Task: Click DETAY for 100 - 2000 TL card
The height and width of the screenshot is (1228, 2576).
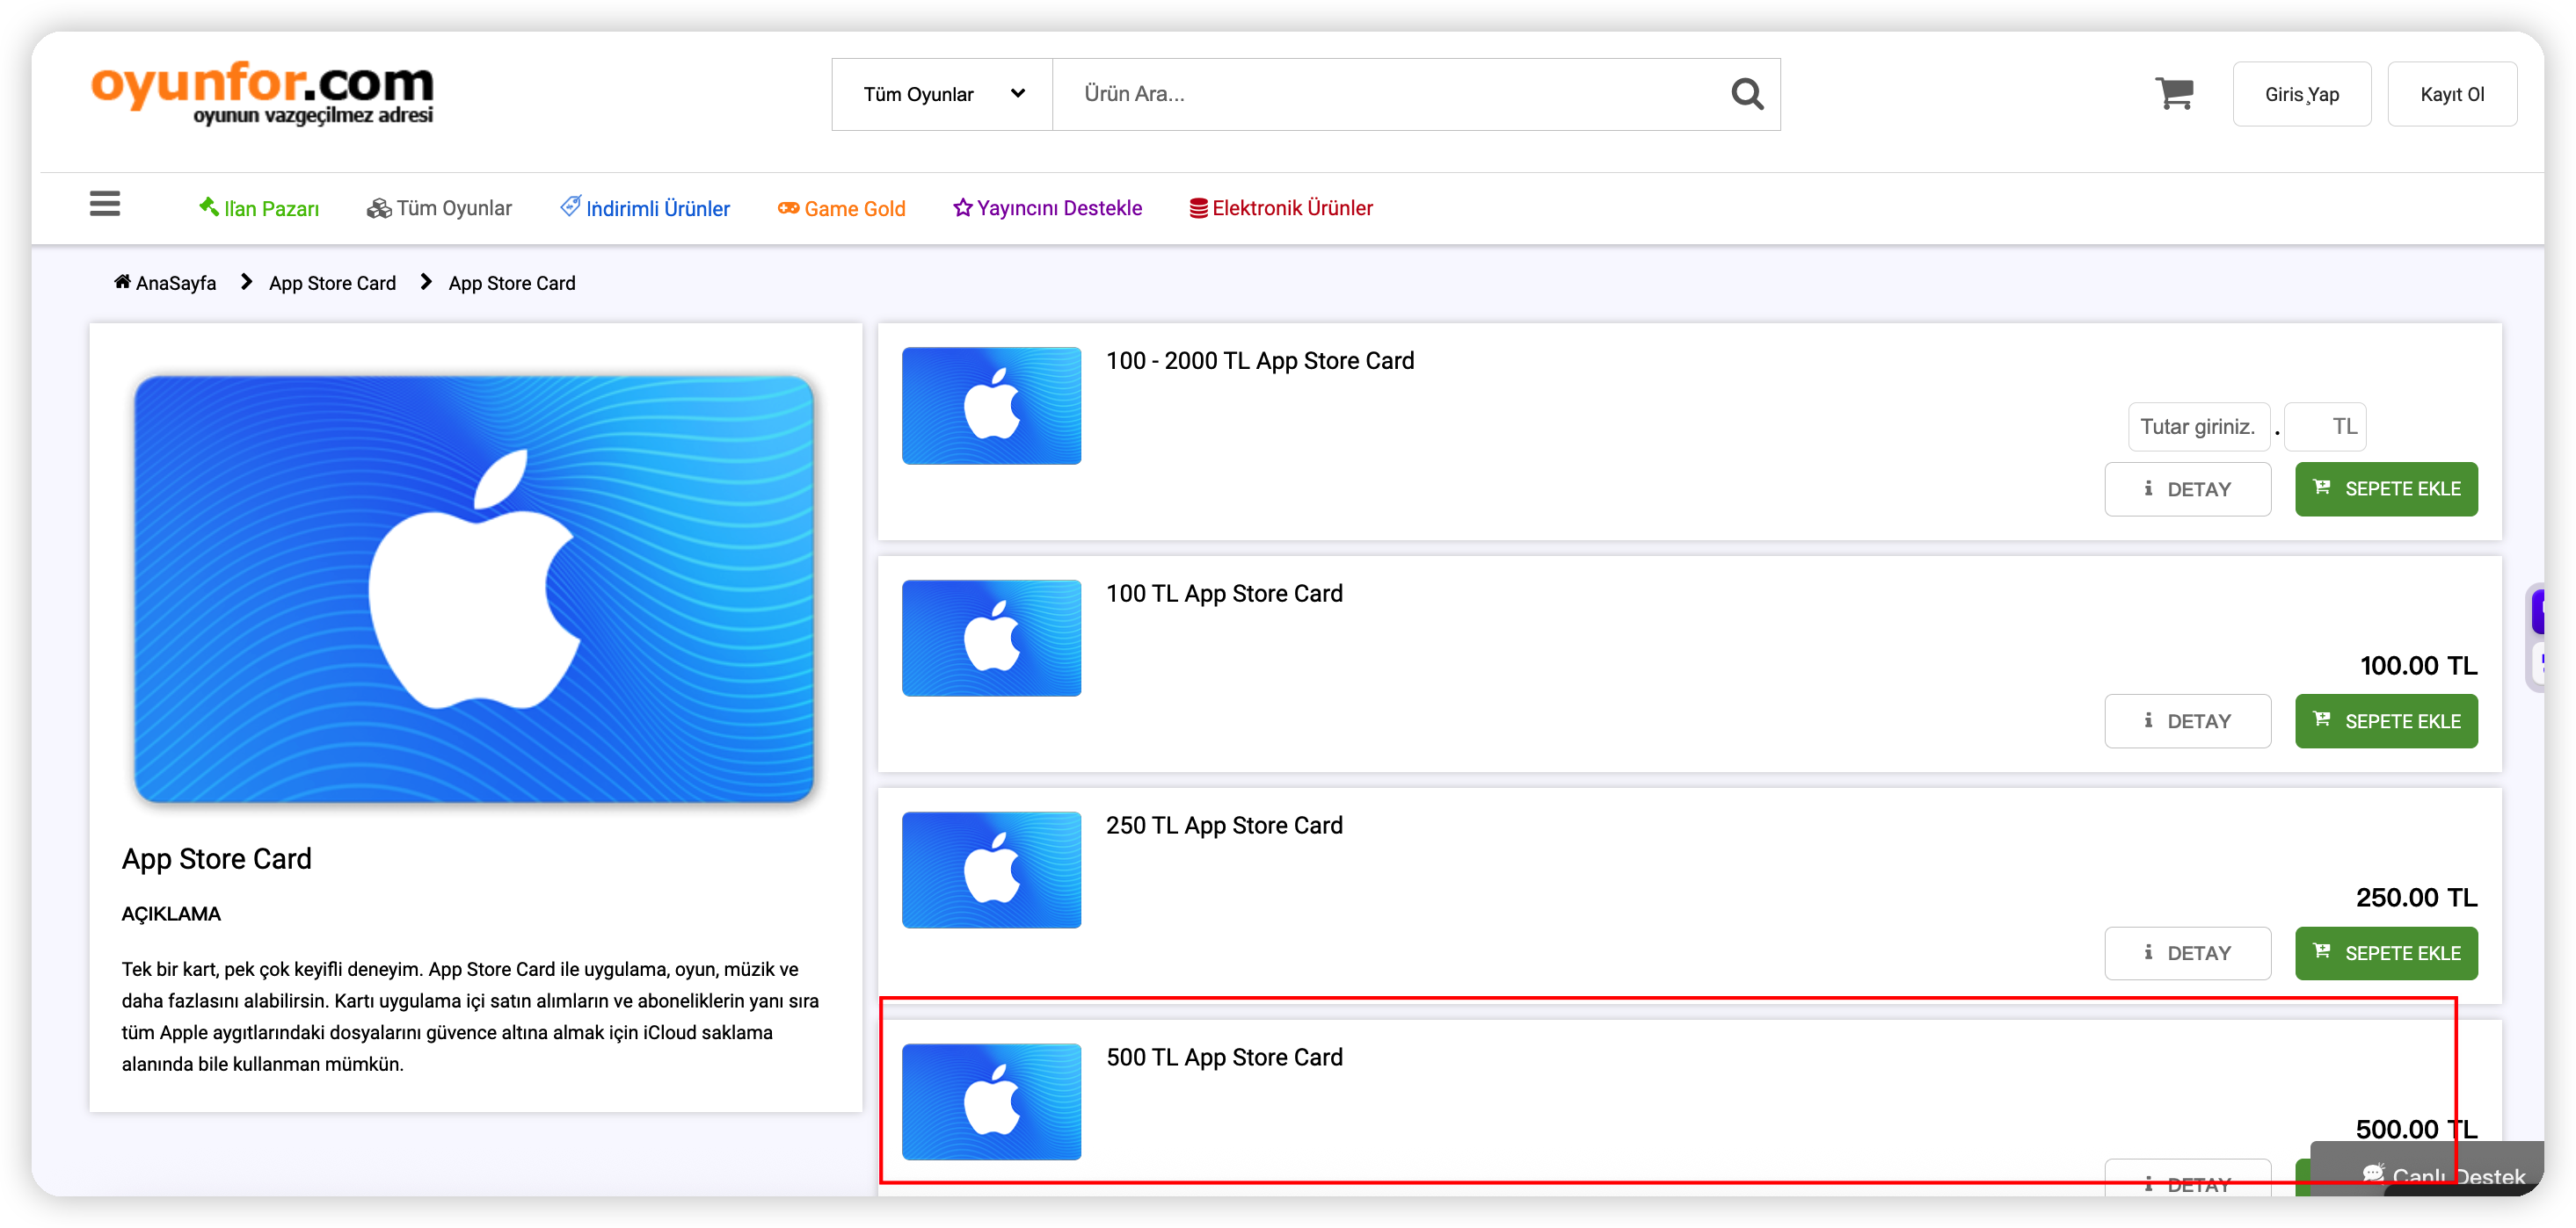Action: tap(2187, 488)
